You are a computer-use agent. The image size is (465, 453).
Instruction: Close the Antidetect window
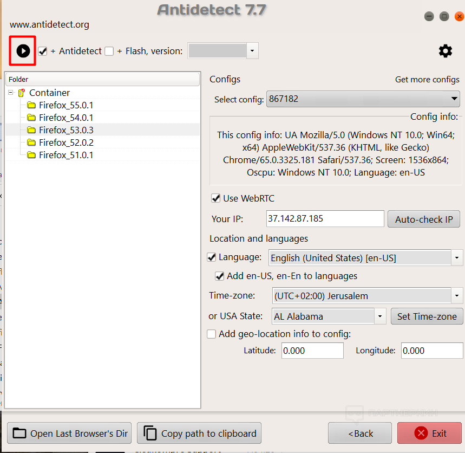click(459, 16)
